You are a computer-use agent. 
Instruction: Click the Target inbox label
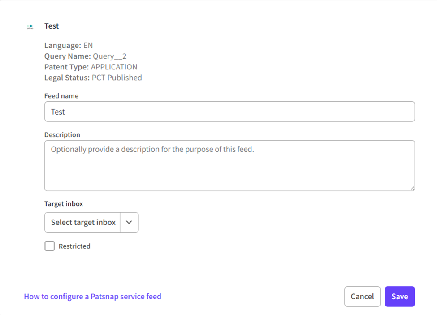tap(64, 204)
